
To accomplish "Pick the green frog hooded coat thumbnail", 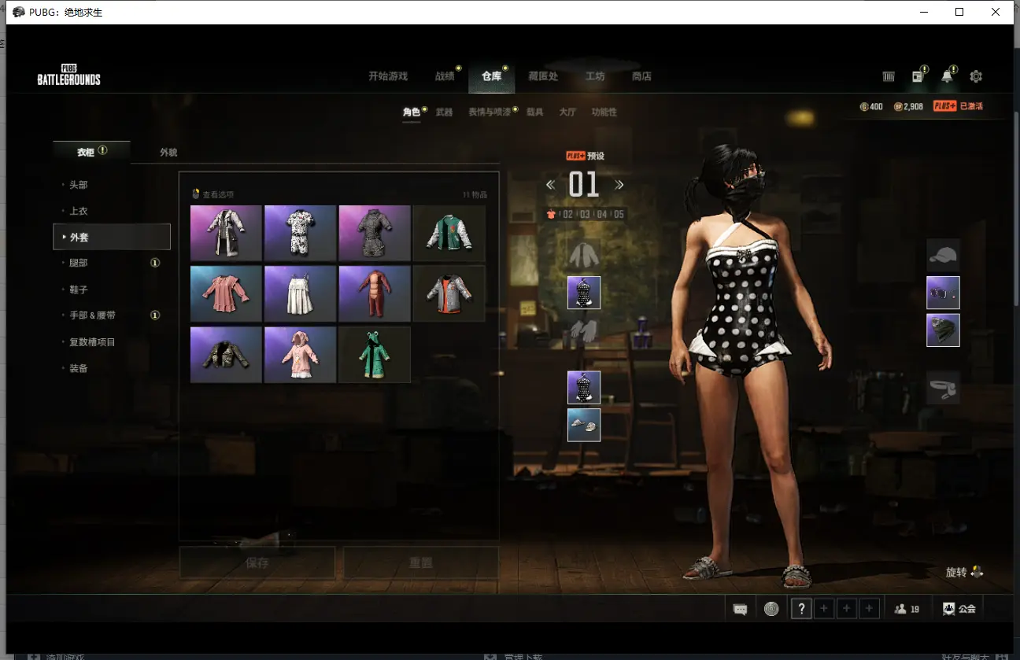I will tap(375, 355).
